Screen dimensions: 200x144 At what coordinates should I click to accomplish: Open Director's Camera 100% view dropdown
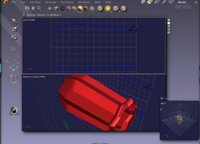point(34,77)
